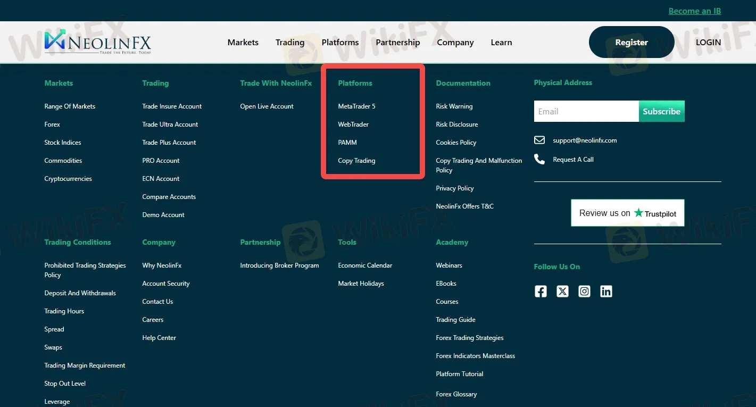The width and height of the screenshot is (756, 407).
Task: Open Introducing Broker Program
Action: click(x=279, y=265)
